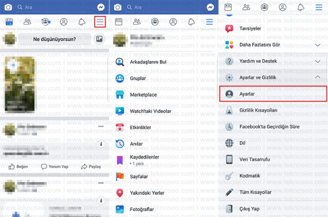Viewport: 328px width, 217px height.
Task: Open Tüm Kısayollar
Action: click(273, 192)
